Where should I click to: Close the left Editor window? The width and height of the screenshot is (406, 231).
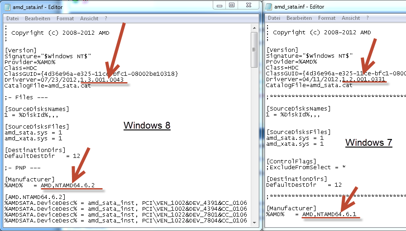click(x=248, y=5)
